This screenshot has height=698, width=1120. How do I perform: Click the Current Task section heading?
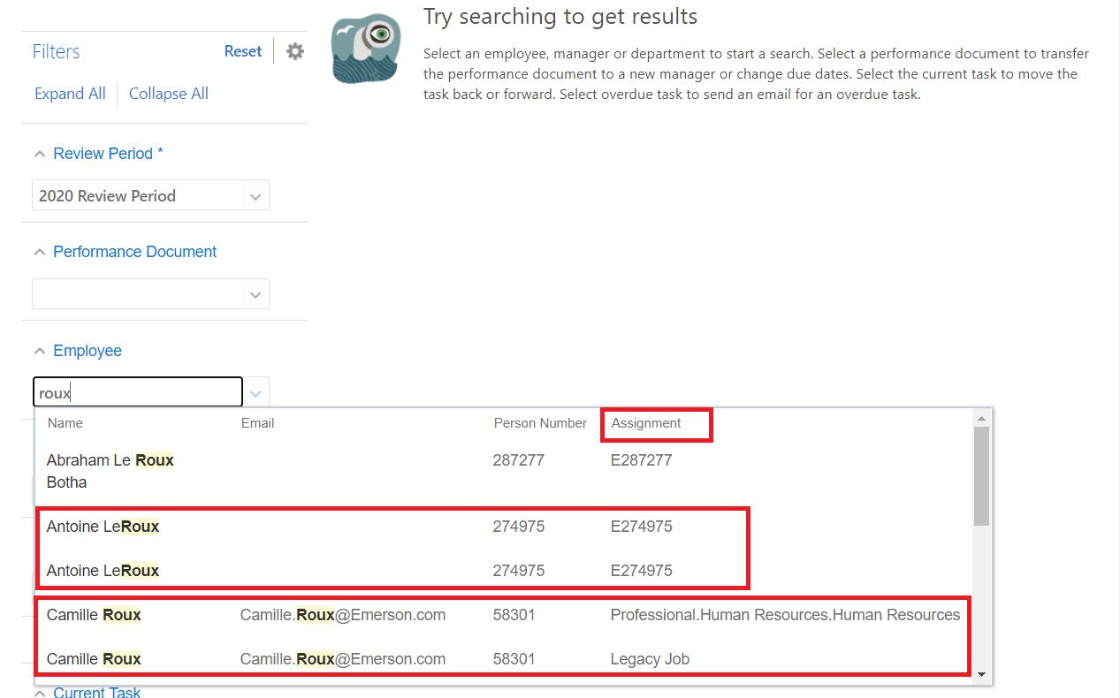pyautogui.click(x=96, y=692)
